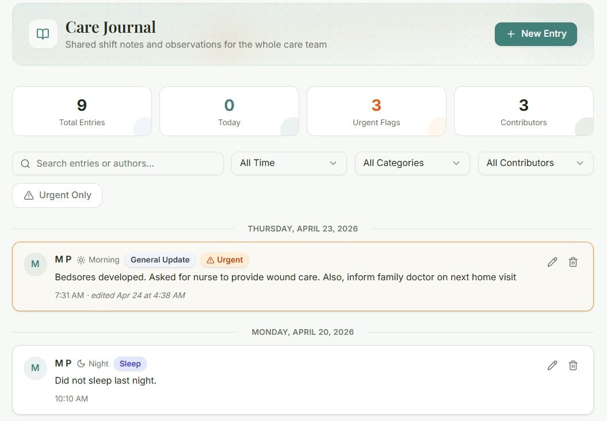Select the Total Entries stat card
This screenshot has height=421, width=607.
82,111
